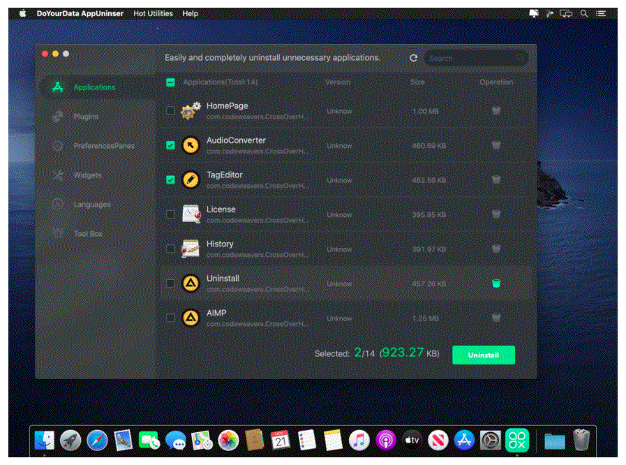This screenshot has width=626, height=465.
Task: Click the Size column header
Action: tap(417, 82)
